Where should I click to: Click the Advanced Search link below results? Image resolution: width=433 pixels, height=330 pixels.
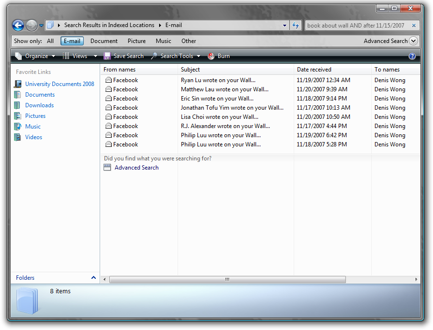(136, 168)
